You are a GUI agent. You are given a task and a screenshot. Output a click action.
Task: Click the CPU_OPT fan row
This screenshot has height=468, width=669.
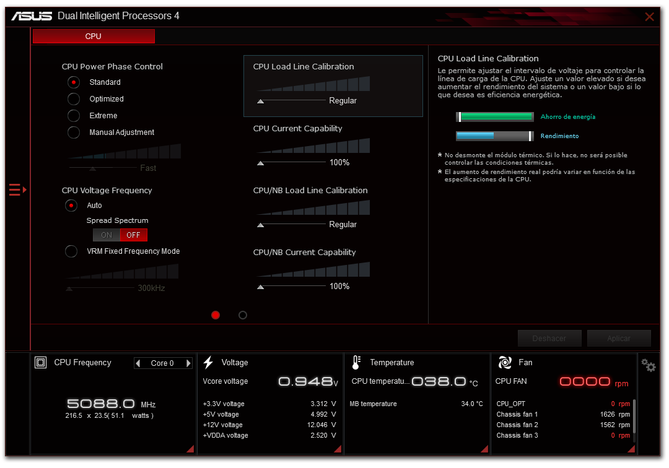(x=563, y=404)
